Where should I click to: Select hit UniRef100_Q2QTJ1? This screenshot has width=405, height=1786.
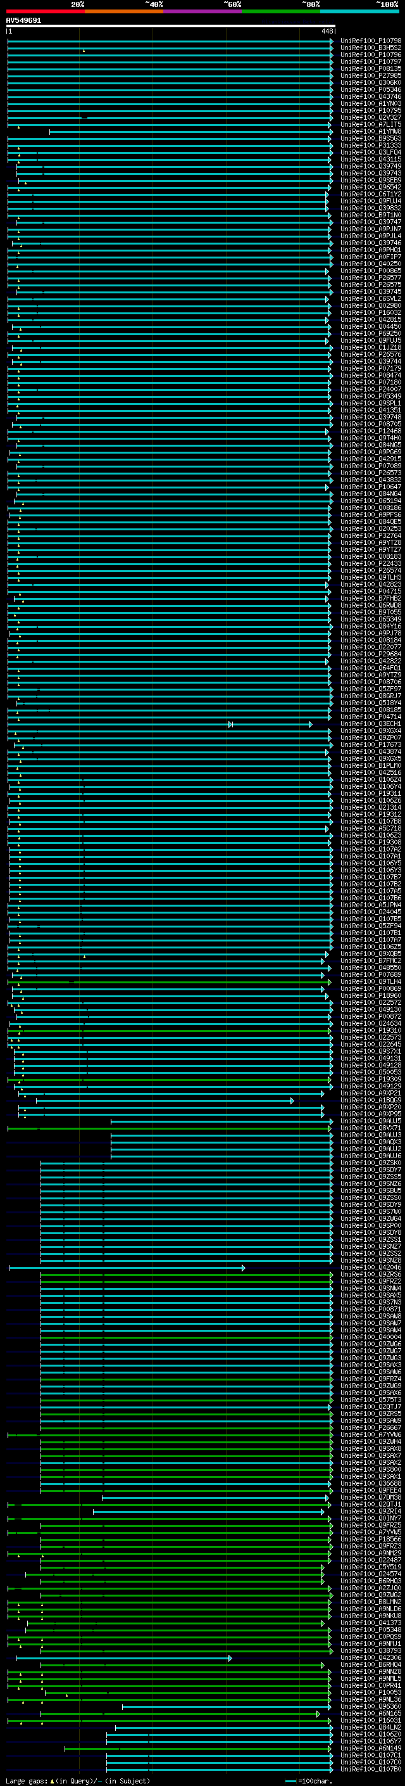(371, 1504)
